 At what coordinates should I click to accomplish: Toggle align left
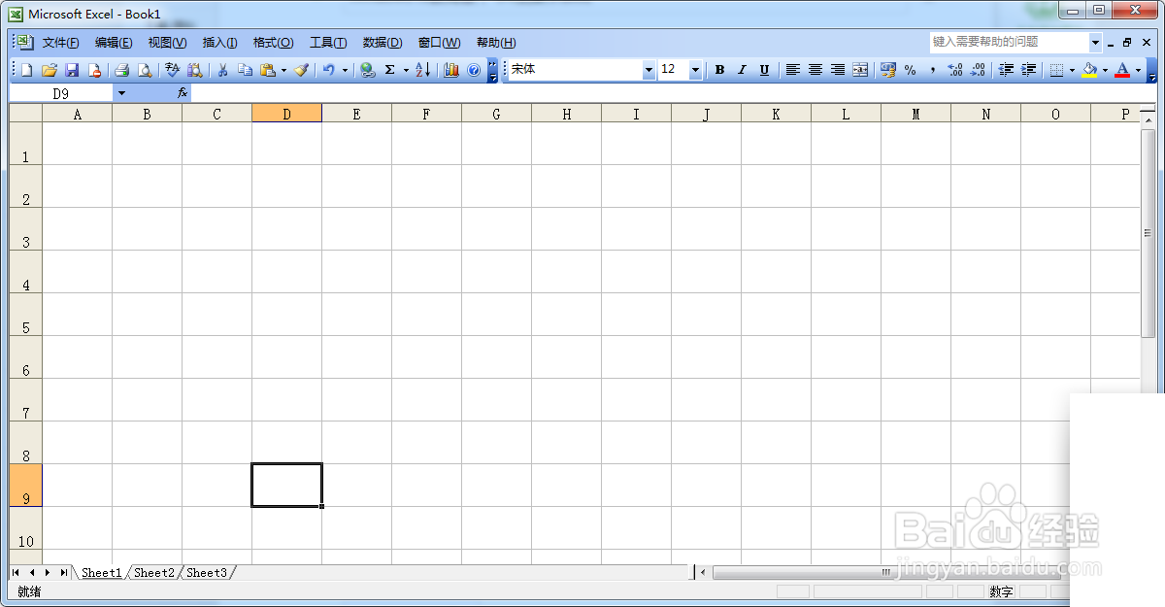coord(793,70)
